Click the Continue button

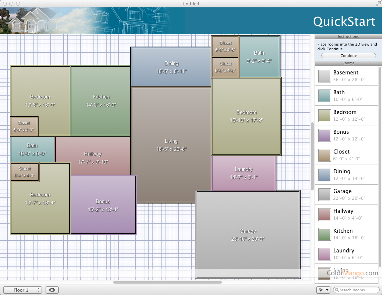(x=348, y=56)
